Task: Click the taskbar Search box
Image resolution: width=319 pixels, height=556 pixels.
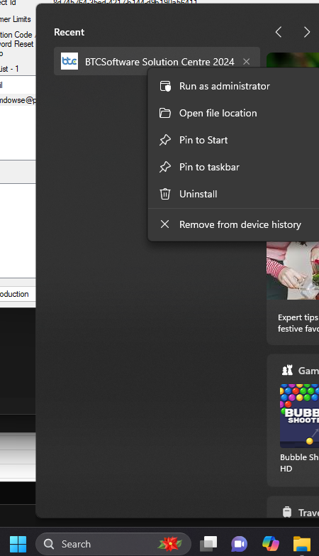Action: [x=113, y=544]
